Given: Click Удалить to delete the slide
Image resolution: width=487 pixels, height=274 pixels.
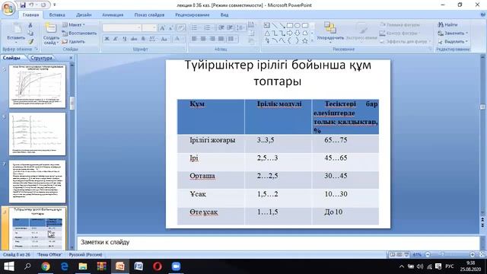Looking at the screenshot, I should tap(73, 41).
